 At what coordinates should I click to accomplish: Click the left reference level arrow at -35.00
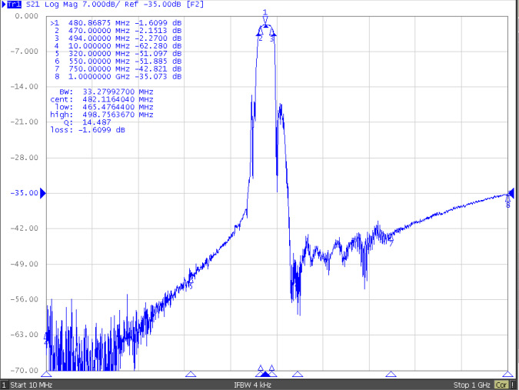click(43, 192)
